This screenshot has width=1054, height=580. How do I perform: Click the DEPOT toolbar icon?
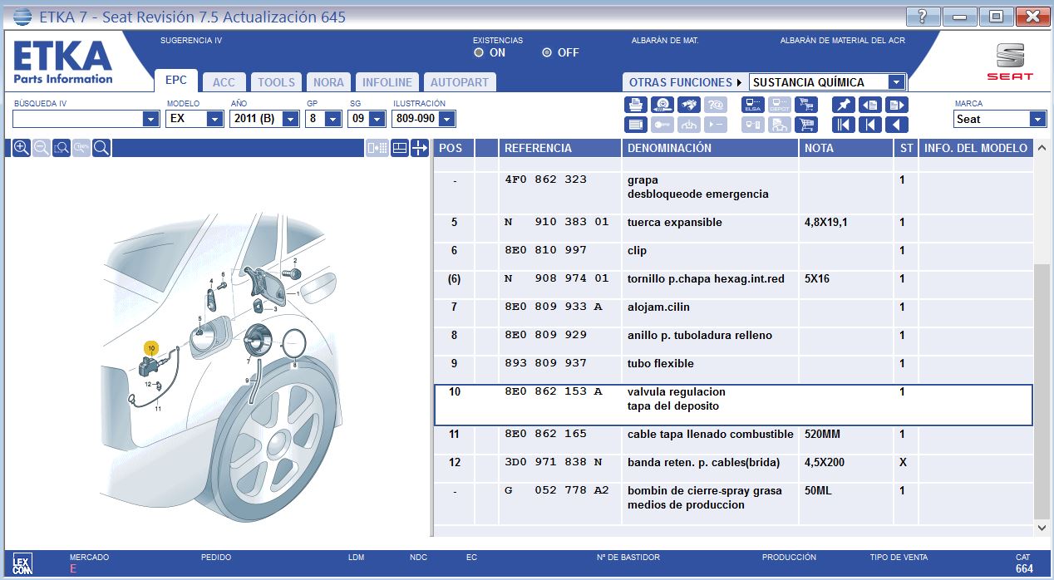coord(780,105)
